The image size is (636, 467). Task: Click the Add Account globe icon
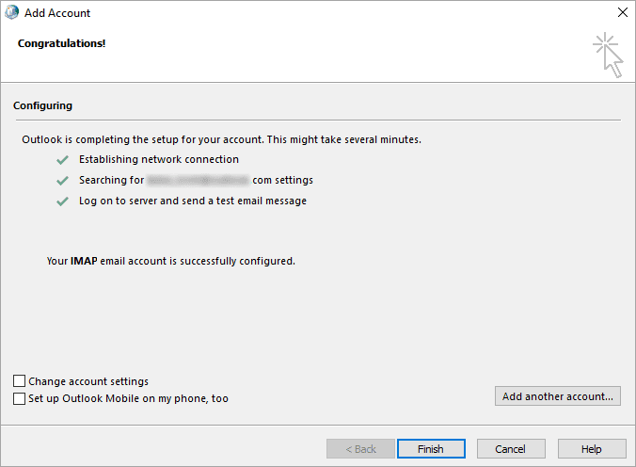click(12, 12)
